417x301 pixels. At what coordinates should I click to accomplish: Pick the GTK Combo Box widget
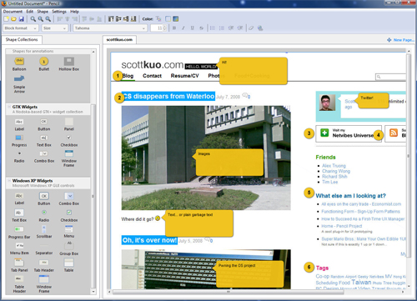(44, 157)
